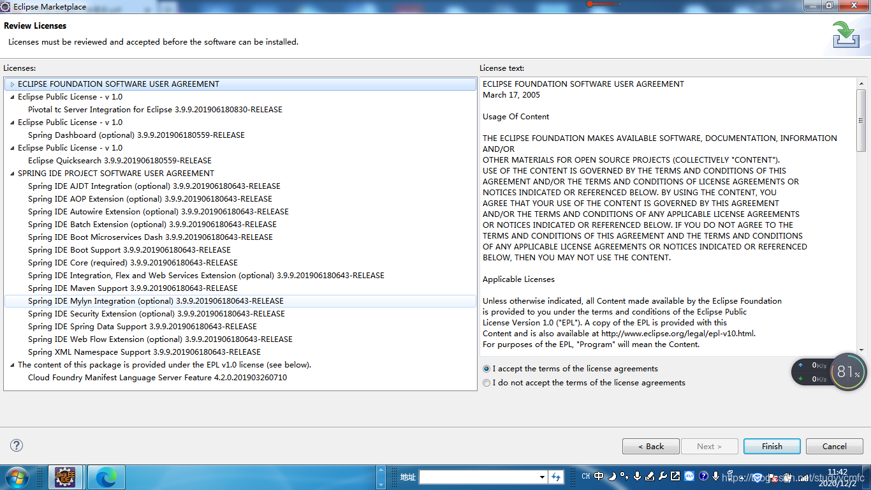Click the Eclipse Marketplace title bar icon
Screen dimensions: 871x490
point(5,6)
